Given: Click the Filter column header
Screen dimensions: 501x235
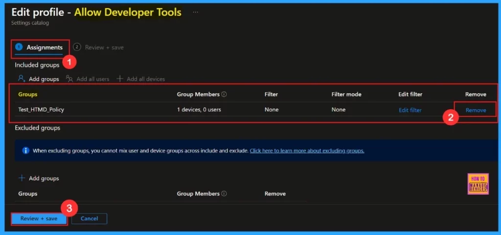Looking at the screenshot, I should pos(271,94).
